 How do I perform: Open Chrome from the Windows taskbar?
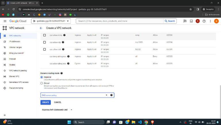pyautogui.click(x=146, y=122)
